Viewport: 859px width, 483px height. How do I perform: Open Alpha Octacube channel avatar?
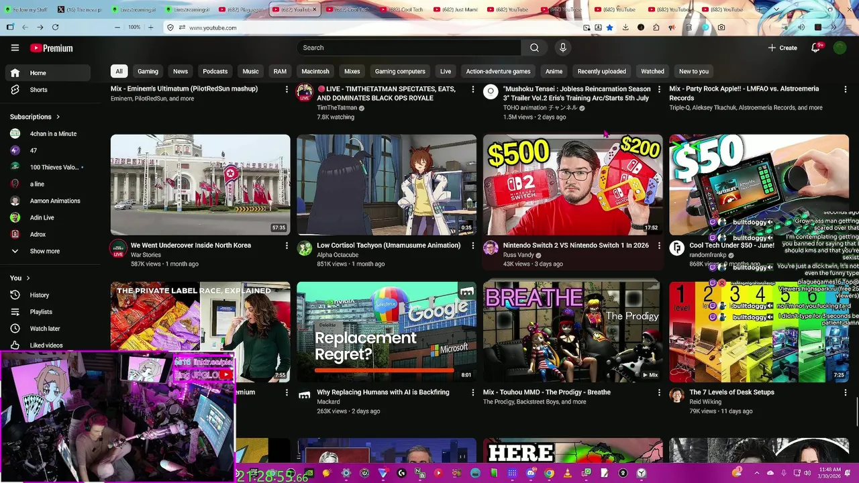click(x=305, y=248)
